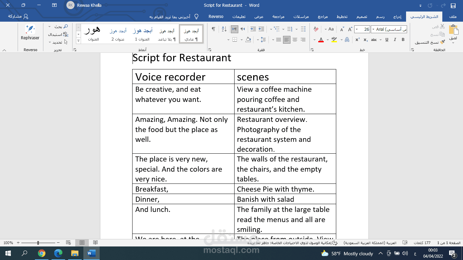Start a numbered list
Viewport: 463px width, 260px height.
[289, 29]
